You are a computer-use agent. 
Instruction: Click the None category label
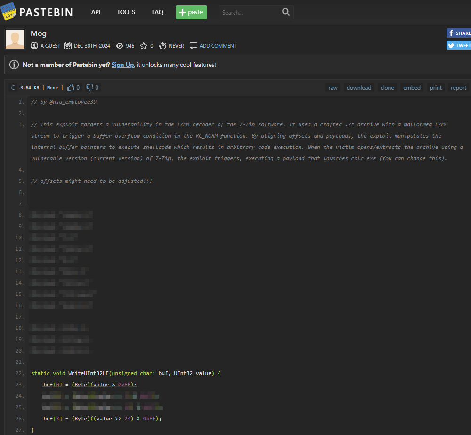point(52,88)
